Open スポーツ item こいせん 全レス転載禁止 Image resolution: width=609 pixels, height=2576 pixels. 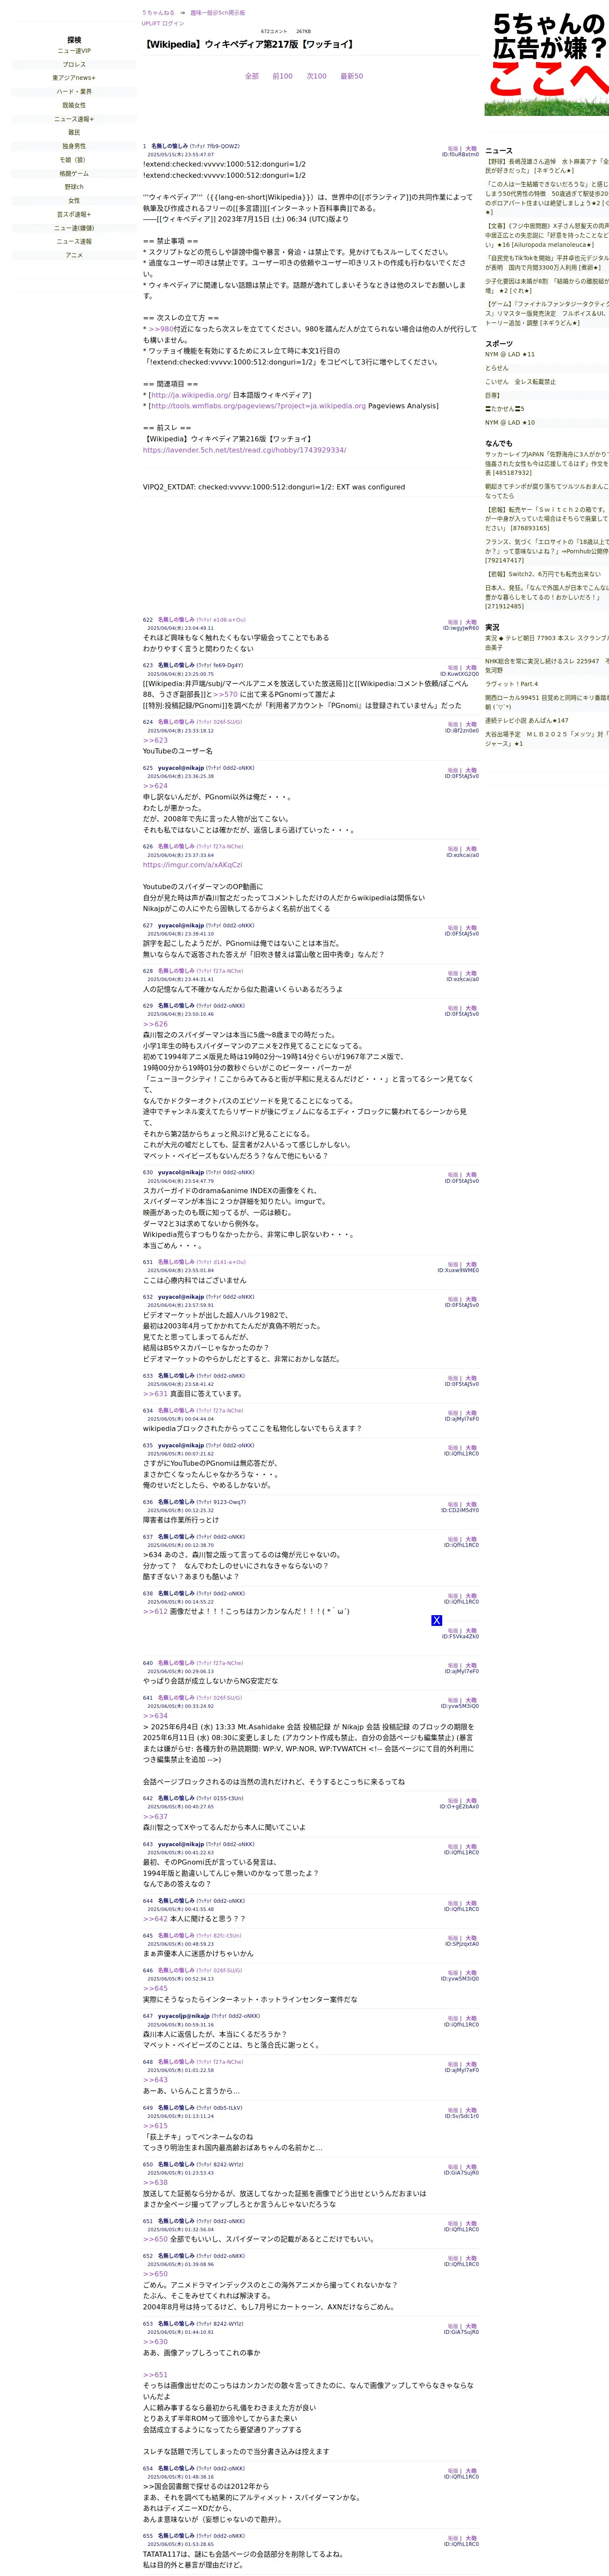point(520,382)
